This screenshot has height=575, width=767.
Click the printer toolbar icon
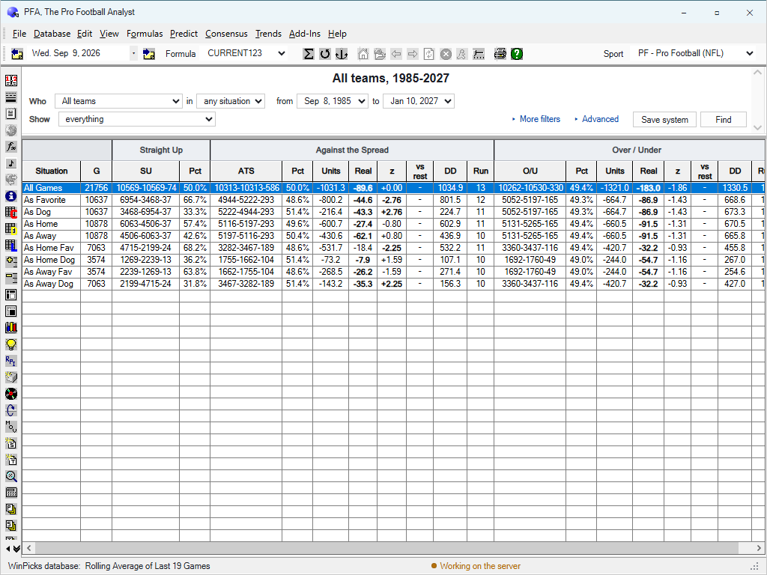coord(500,54)
